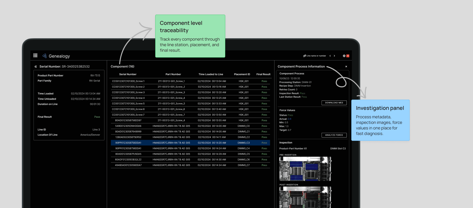Go to previous line arrow
Screen dimensions: 473x208
(330, 56)
